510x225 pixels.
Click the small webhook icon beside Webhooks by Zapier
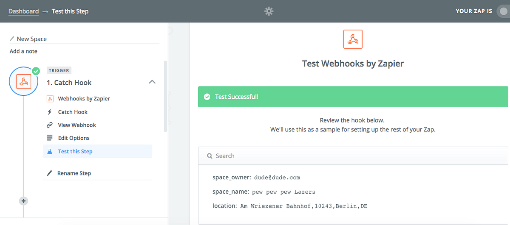point(50,99)
